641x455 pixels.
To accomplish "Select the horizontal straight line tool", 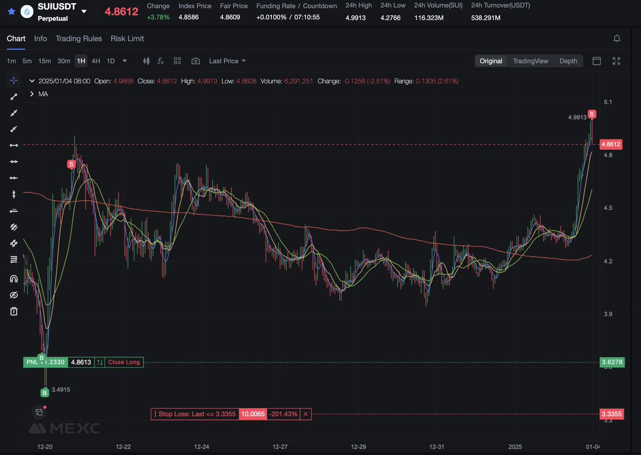I will 14,178.
